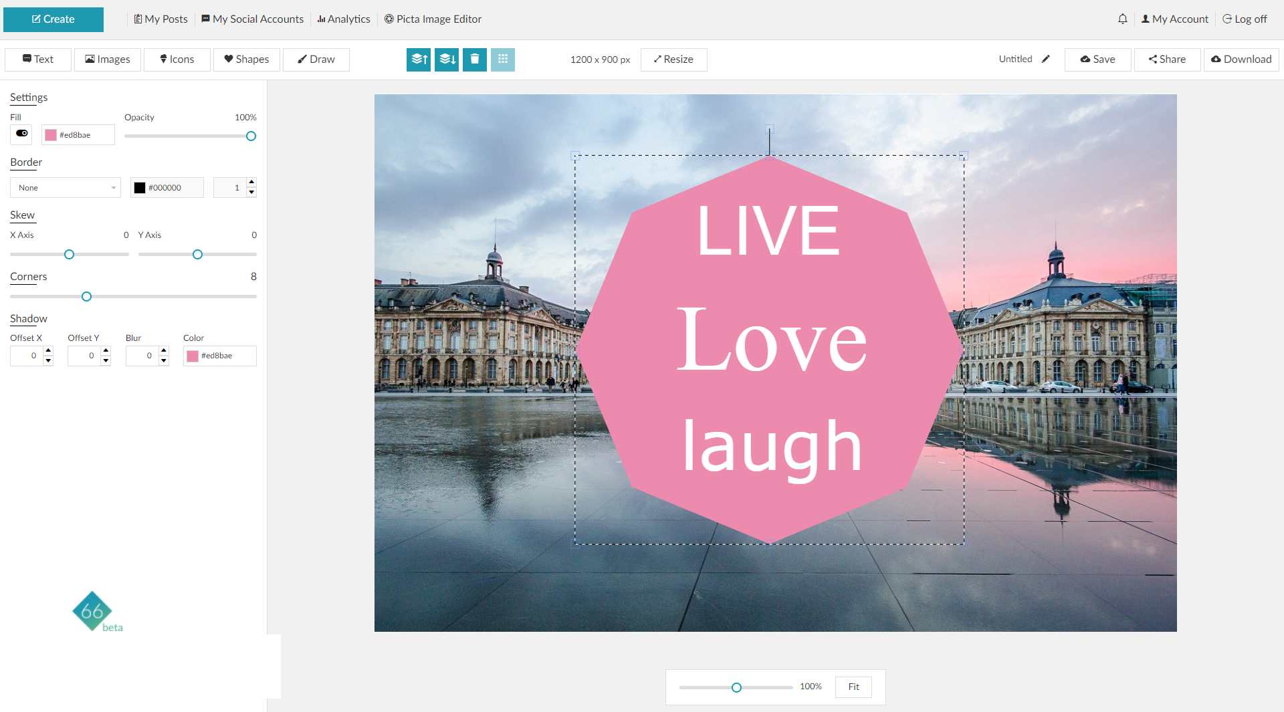This screenshot has height=712, width=1284.
Task: Go to My Social Accounts
Action: pyautogui.click(x=252, y=19)
